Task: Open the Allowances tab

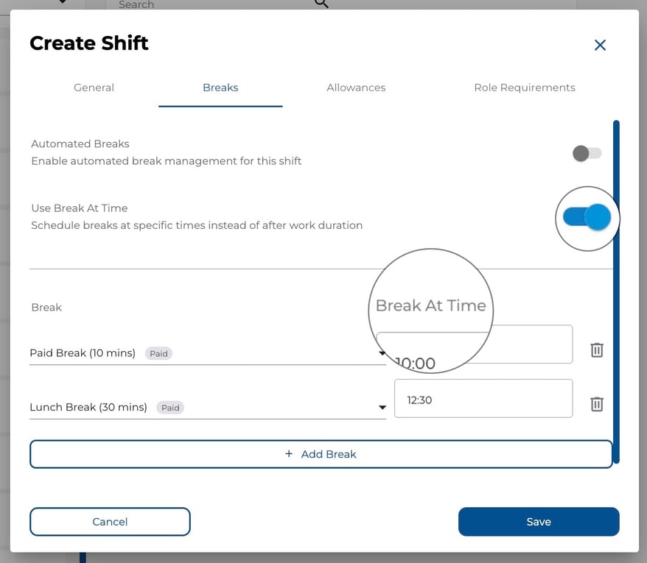Action: 356,88
